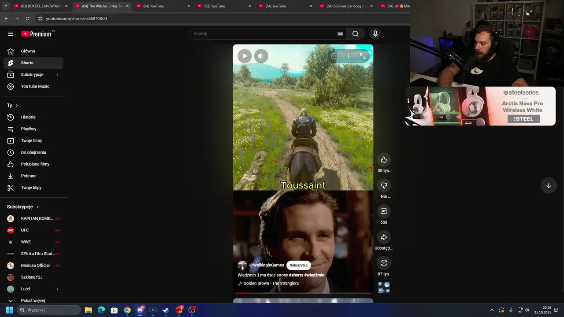Open OBS Studio from the taskbar
This screenshot has width=564, height=317.
point(192,310)
